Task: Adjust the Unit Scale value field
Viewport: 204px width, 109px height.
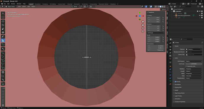Action: (194, 64)
